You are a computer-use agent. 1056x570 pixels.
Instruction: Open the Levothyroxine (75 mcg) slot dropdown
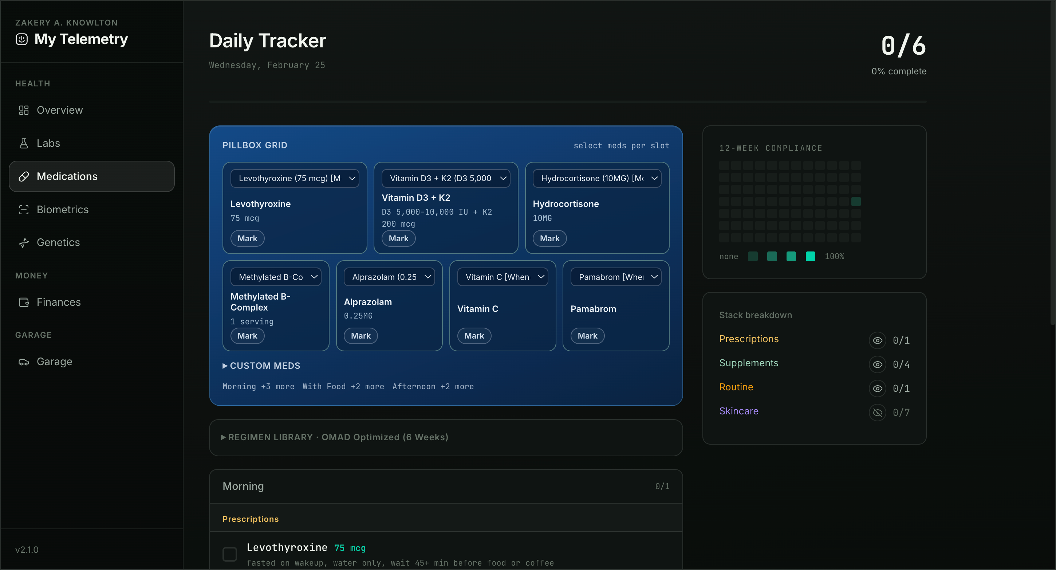[295, 178]
